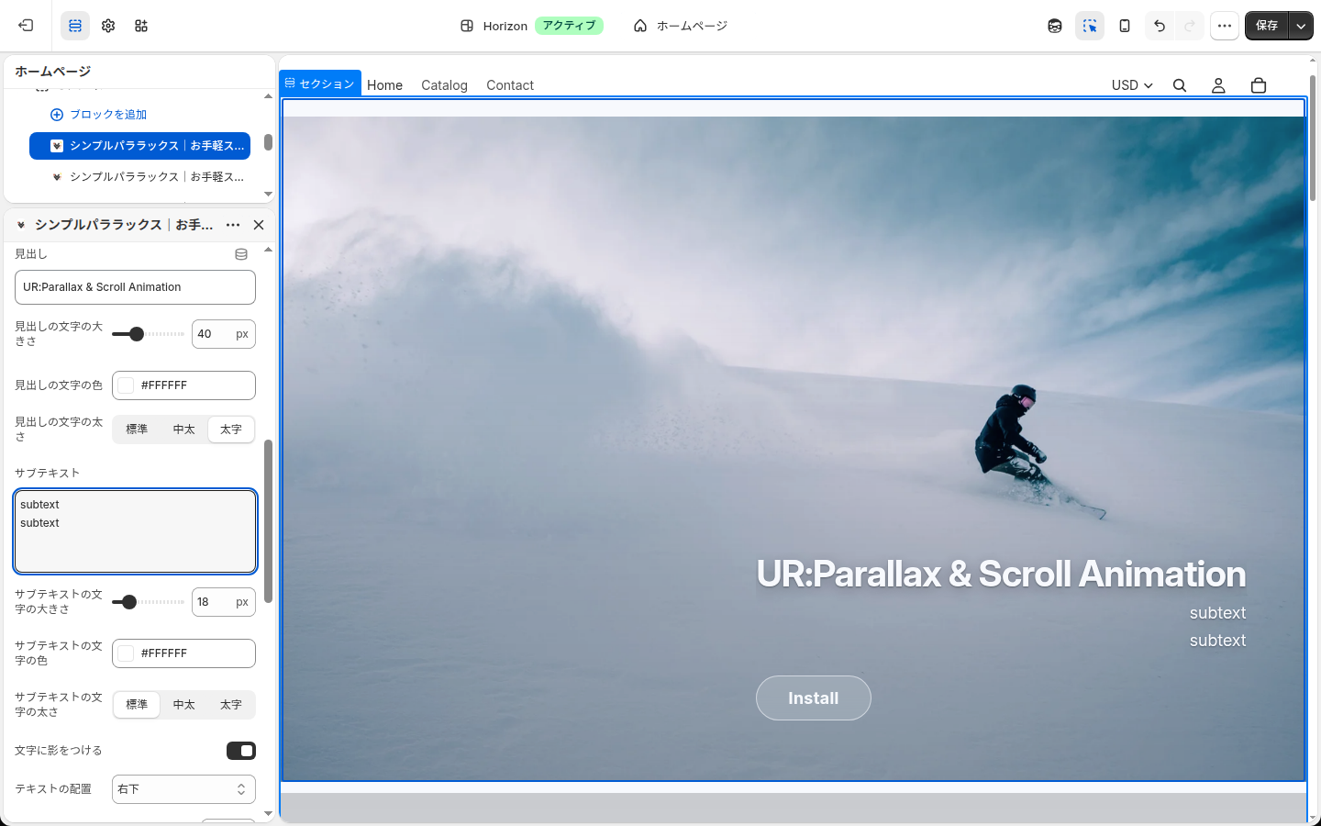Click the 見出し heading text field
The height and width of the screenshot is (826, 1321).
point(135,287)
